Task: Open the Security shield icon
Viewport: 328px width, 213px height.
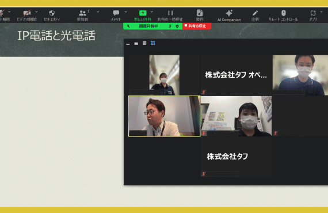Action: [52, 13]
